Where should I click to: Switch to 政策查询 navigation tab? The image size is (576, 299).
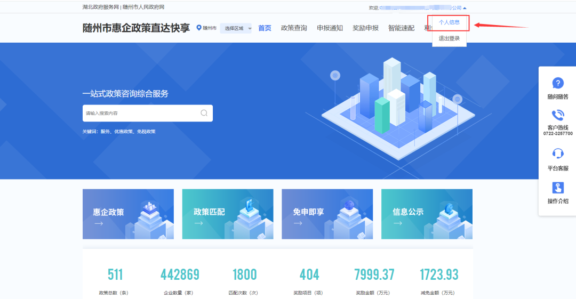(x=294, y=28)
